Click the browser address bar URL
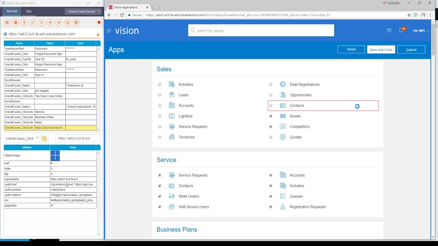 238,15
